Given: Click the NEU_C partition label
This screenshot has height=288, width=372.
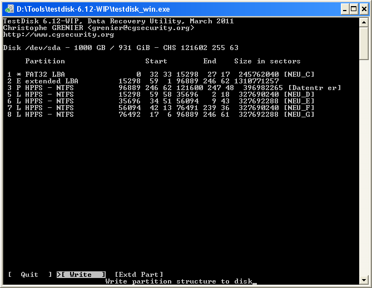Looking at the screenshot, I should click(299, 75).
